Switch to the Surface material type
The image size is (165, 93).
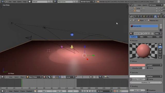[x=134, y=37]
